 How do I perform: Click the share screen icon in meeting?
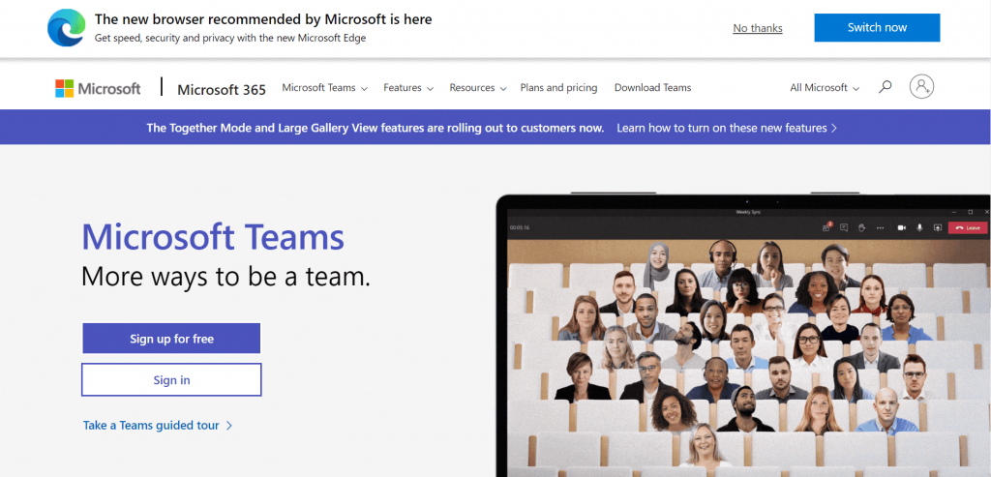[x=938, y=227]
